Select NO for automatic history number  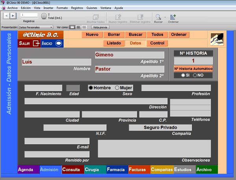click(195, 75)
